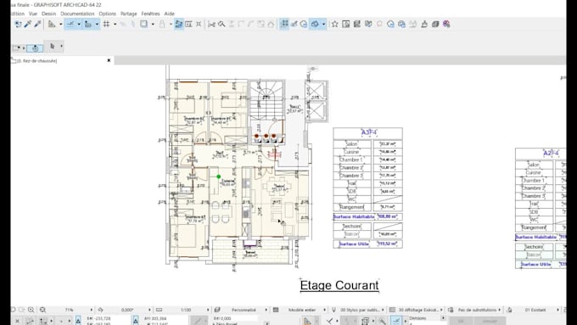Select the syringe inject parameters tool
The width and height of the screenshot is (577, 325).
tap(37, 25)
